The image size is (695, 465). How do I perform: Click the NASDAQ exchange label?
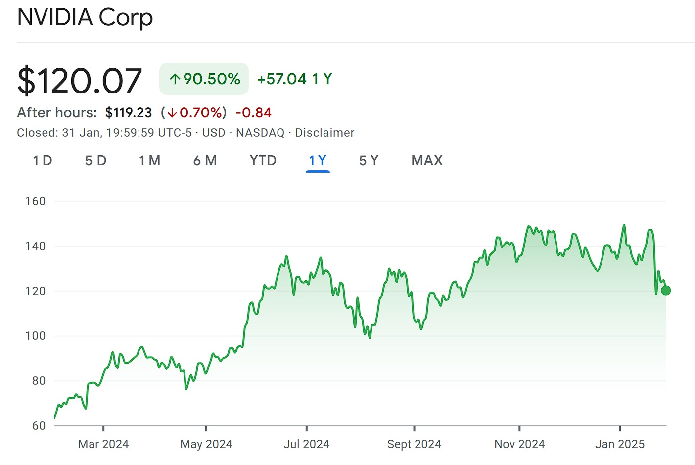[260, 133]
